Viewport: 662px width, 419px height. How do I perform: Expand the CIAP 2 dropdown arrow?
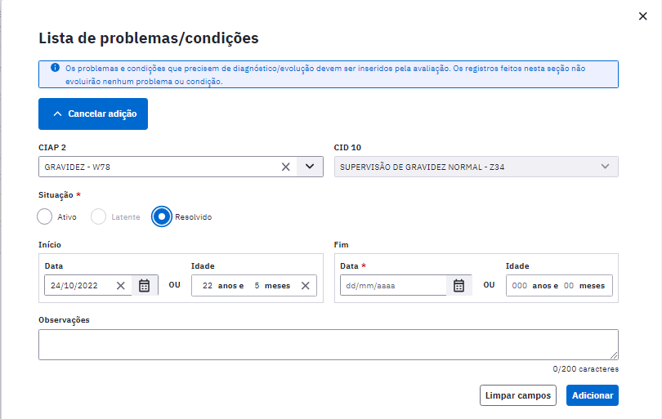310,167
